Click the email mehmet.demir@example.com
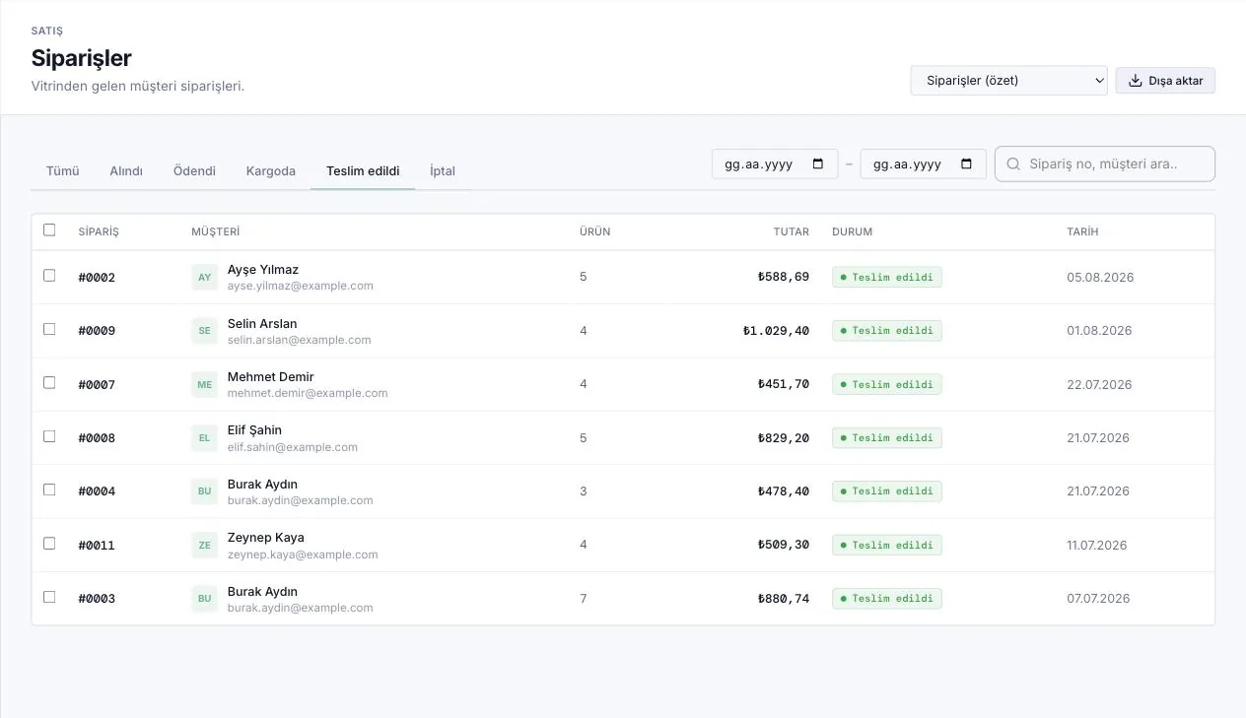Image resolution: width=1246 pixels, height=718 pixels. tap(308, 393)
